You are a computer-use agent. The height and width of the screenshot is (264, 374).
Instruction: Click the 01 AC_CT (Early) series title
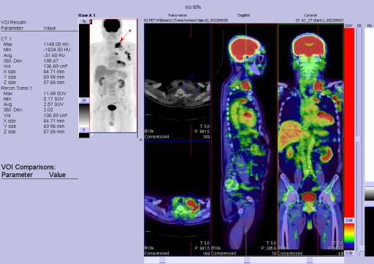click(x=319, y=20)
